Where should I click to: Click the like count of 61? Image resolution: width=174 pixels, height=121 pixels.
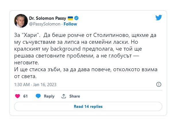(x=26, y=96)
